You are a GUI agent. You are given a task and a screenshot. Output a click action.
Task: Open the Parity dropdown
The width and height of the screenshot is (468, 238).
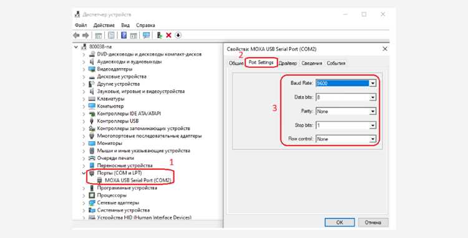pyautogui.click(x=373, y=111)
